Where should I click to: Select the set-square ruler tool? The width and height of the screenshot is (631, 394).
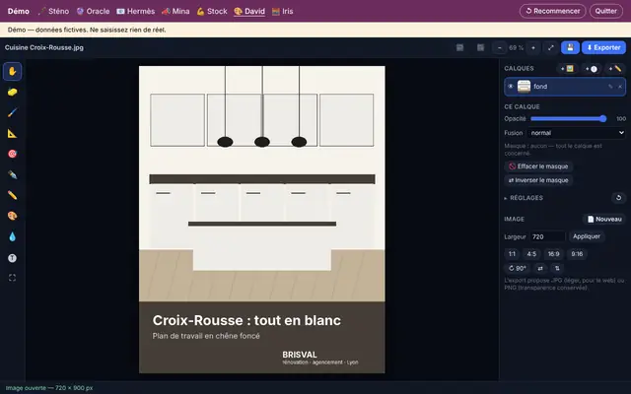point(12,134)
